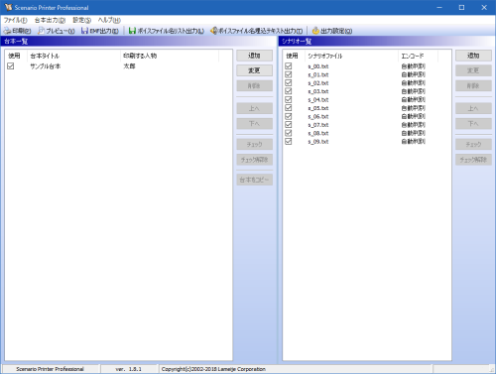Viewport: 496px width, 374px height.
Task: Toggle checkbox for s_03.txt
Action: 289,91
